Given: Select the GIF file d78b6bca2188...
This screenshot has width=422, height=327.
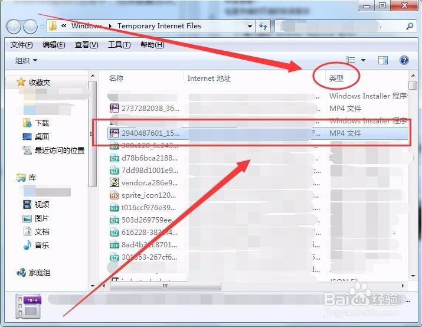Looking at the screenshot, I should coord(150,158).
